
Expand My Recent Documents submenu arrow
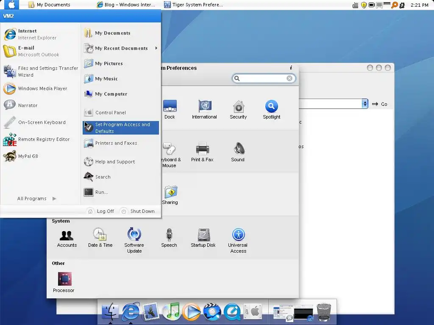coord(156,48)
